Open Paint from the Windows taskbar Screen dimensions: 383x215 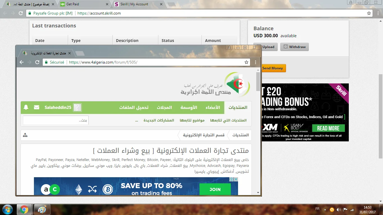(42, 209)
